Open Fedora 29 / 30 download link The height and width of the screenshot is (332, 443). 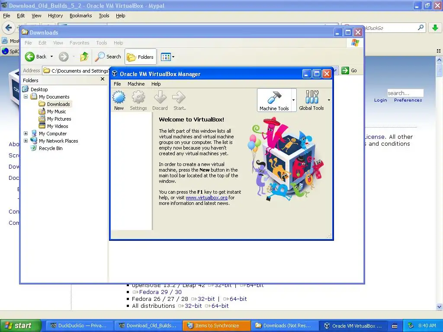pos(160,292)
